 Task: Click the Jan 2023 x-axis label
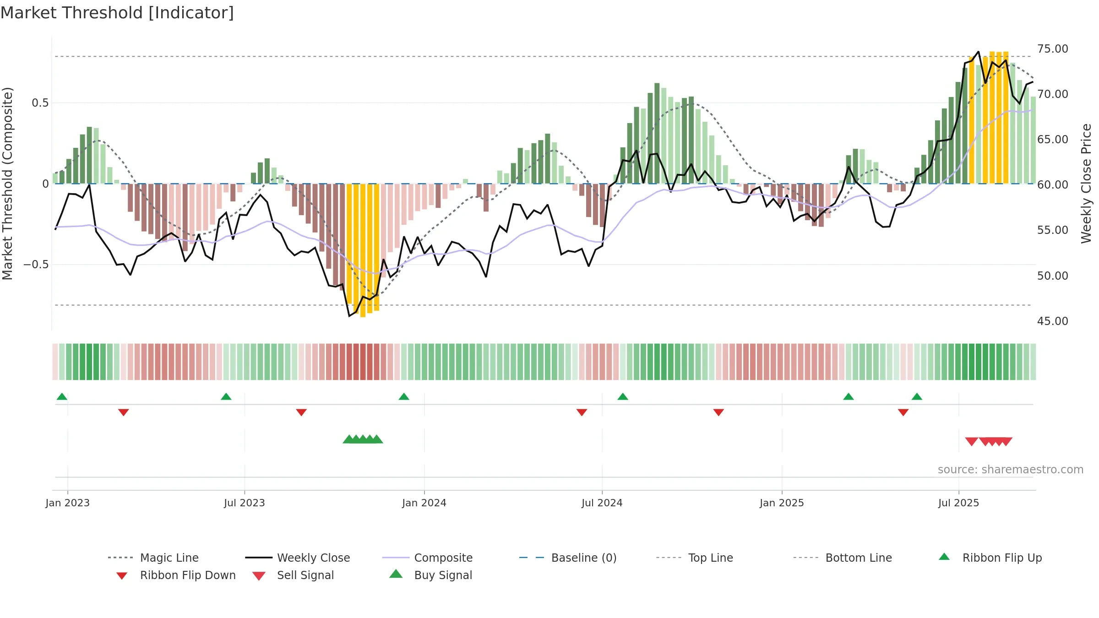(67, 503)
